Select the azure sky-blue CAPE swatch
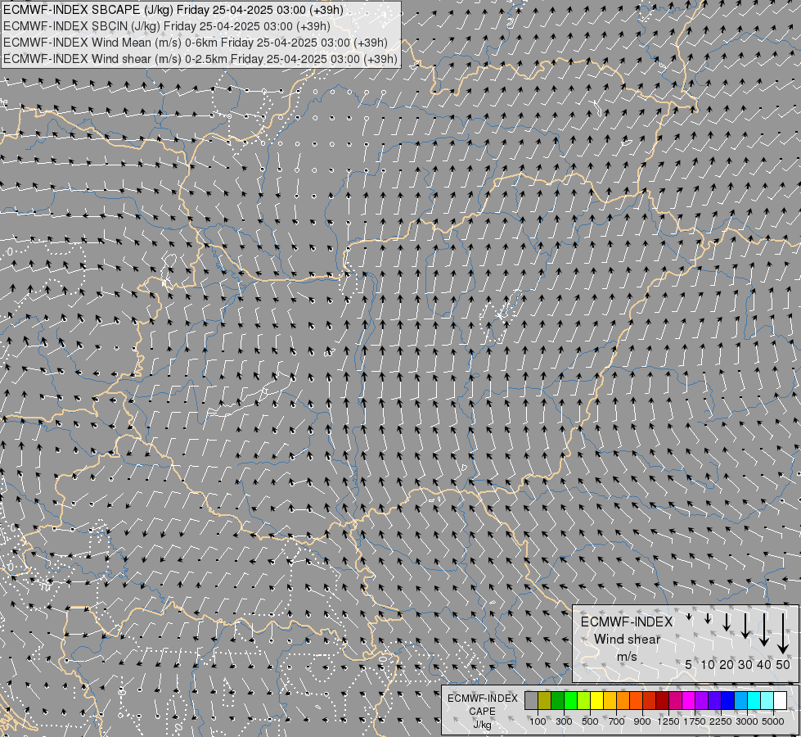Viewport: 801px width, 737px height. pos(740,701)
